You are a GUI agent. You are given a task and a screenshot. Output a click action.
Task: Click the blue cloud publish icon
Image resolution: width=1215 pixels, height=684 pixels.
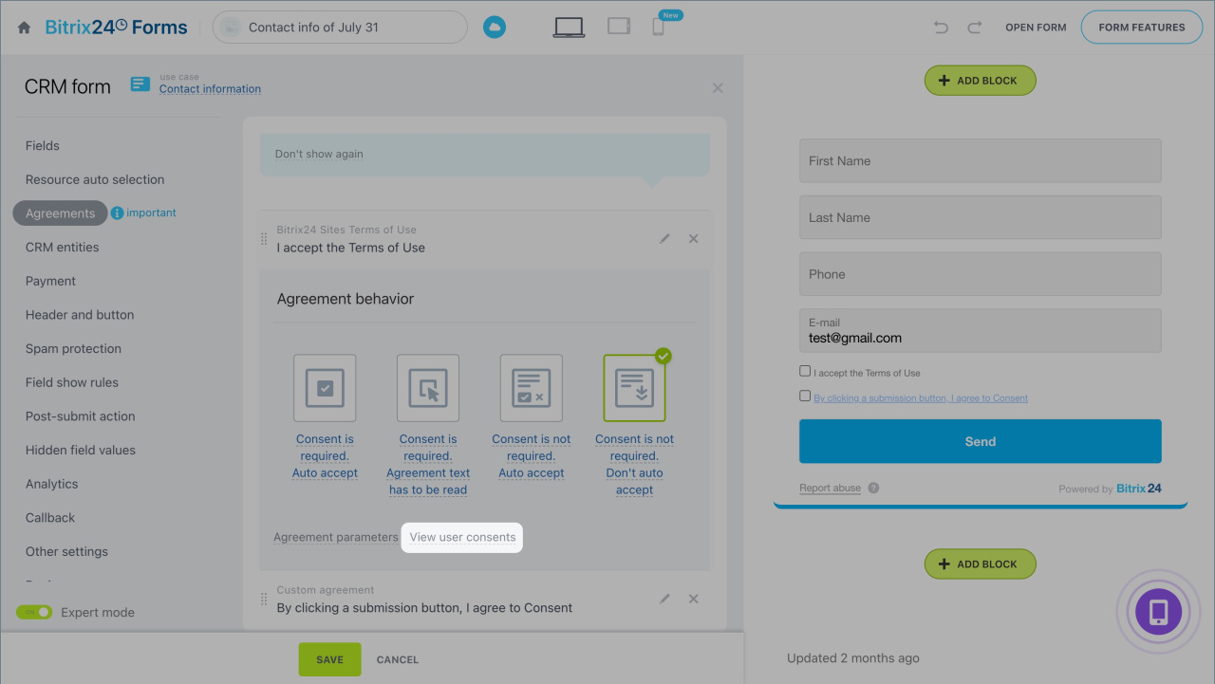click(494, 28)
